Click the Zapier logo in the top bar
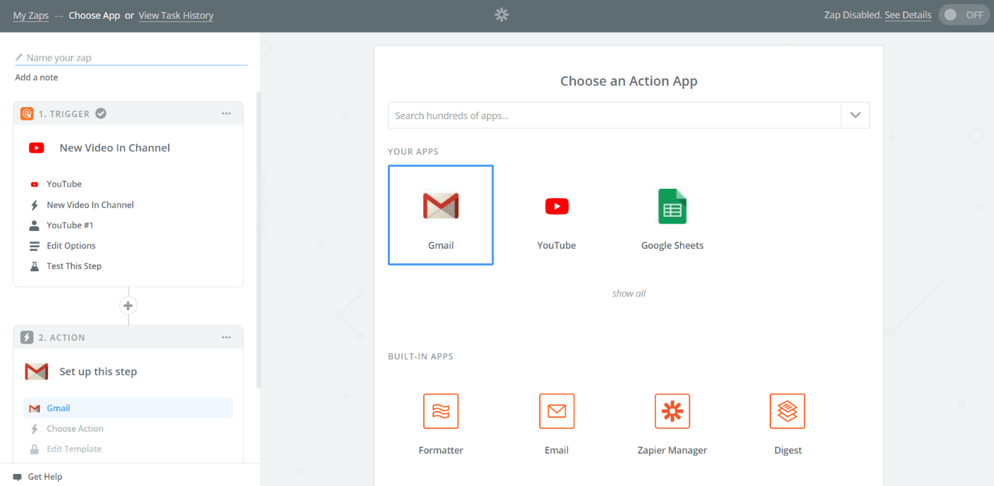Viewport: 994px width, 486px height. coord(501,14)
